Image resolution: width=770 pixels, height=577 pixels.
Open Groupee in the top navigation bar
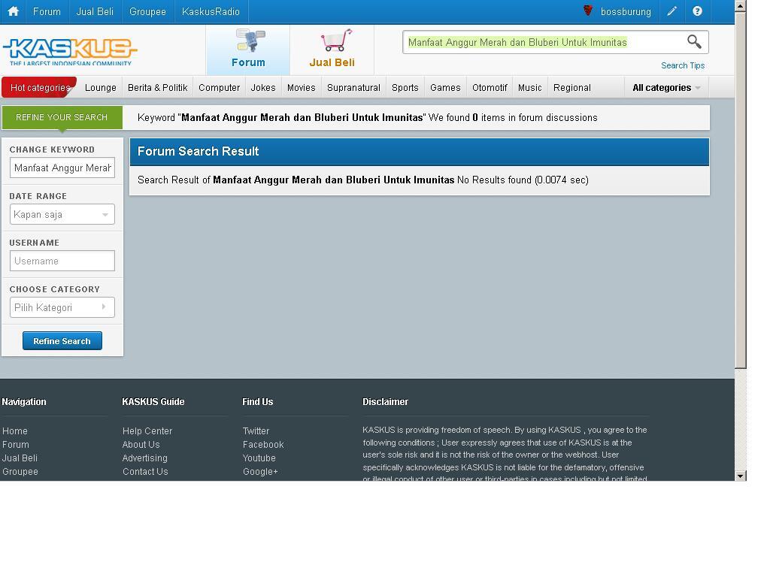pos(147,11)
